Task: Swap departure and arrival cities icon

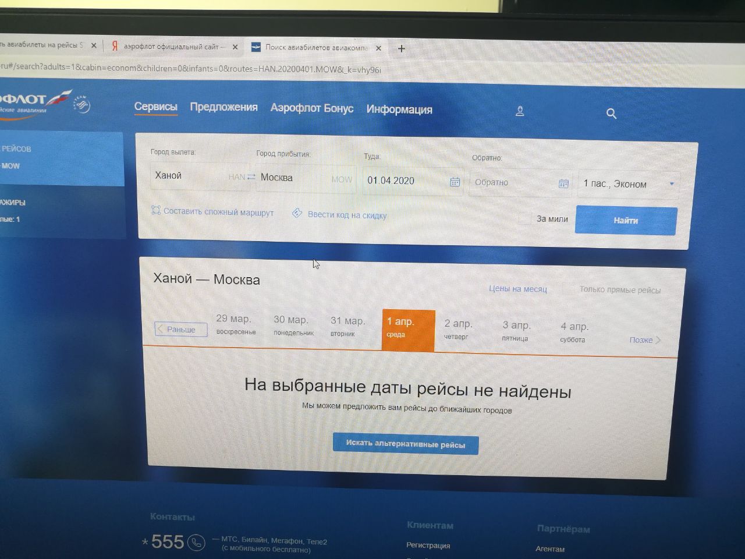Action: 251,176
